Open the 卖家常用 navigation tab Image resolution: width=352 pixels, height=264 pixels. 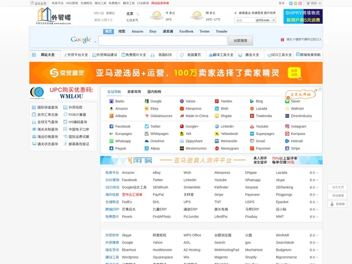tap(134, 91)
